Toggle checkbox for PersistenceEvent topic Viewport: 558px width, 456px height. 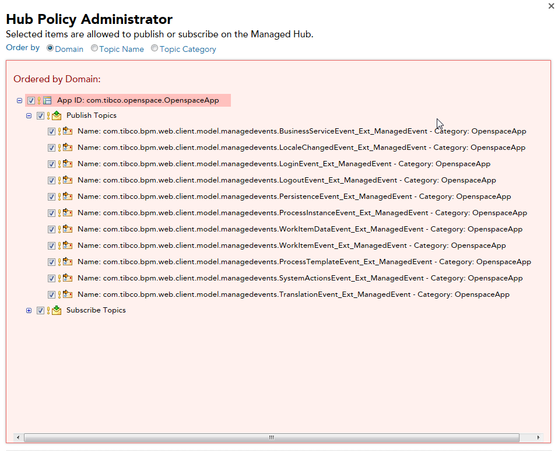coord(51,197)
